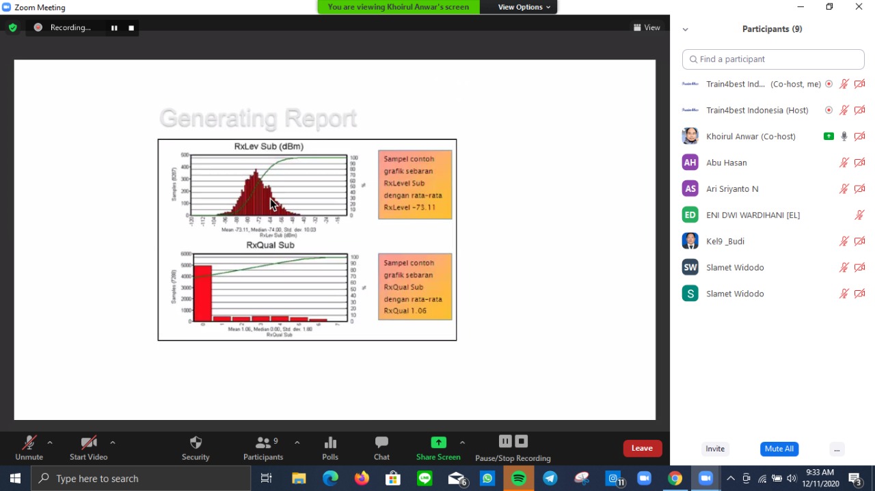This screenshot has height=491, width=875.
Task: Collapse the Participants panel chevron
Action: [685, 29]
